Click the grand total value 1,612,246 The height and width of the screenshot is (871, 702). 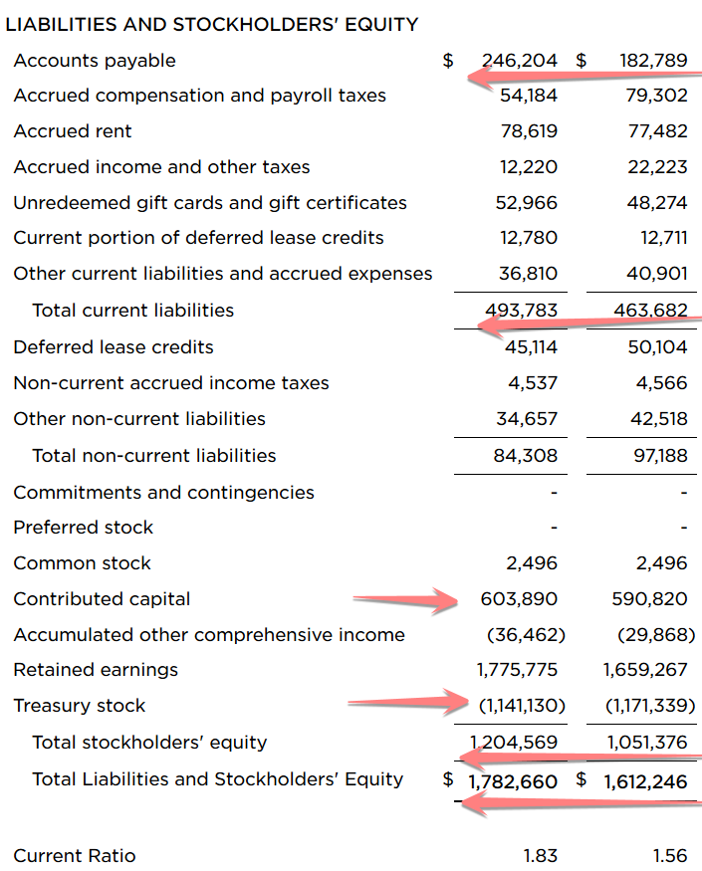tap(645, 781)
